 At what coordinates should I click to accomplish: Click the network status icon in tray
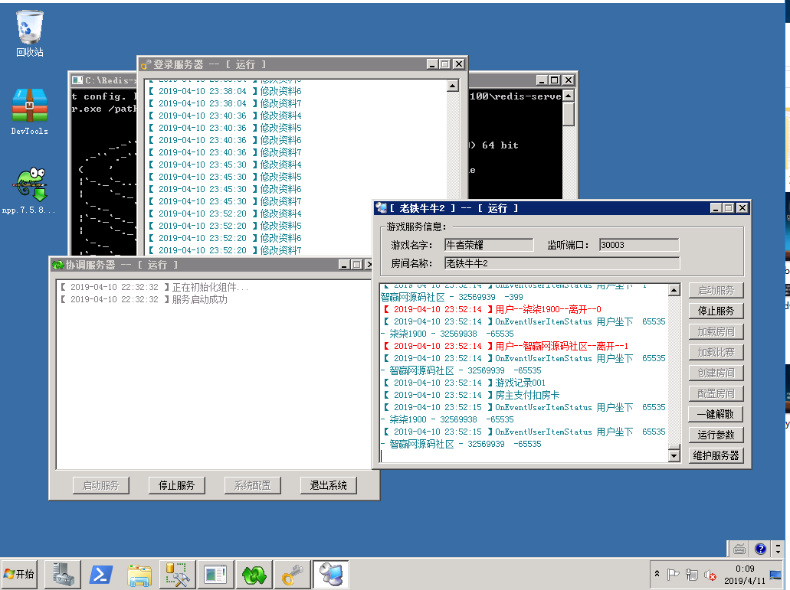tap(692, 575)
